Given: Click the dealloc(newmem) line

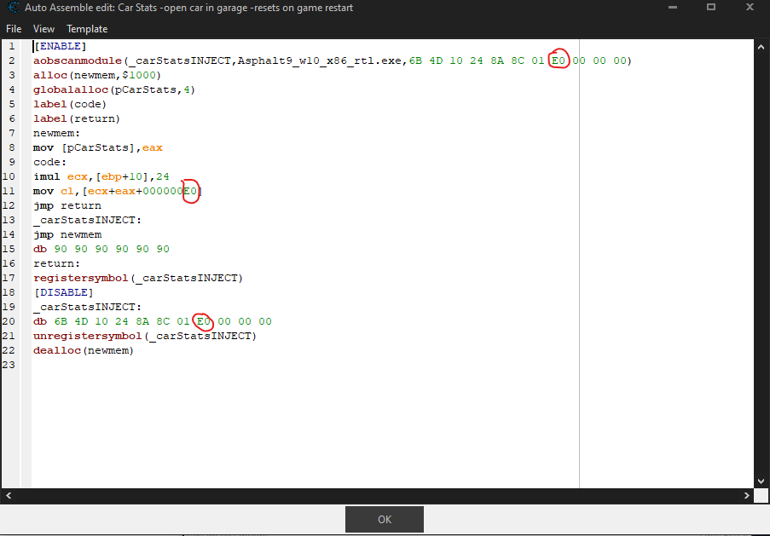Looking at the screenshot, I should (84, 350).
